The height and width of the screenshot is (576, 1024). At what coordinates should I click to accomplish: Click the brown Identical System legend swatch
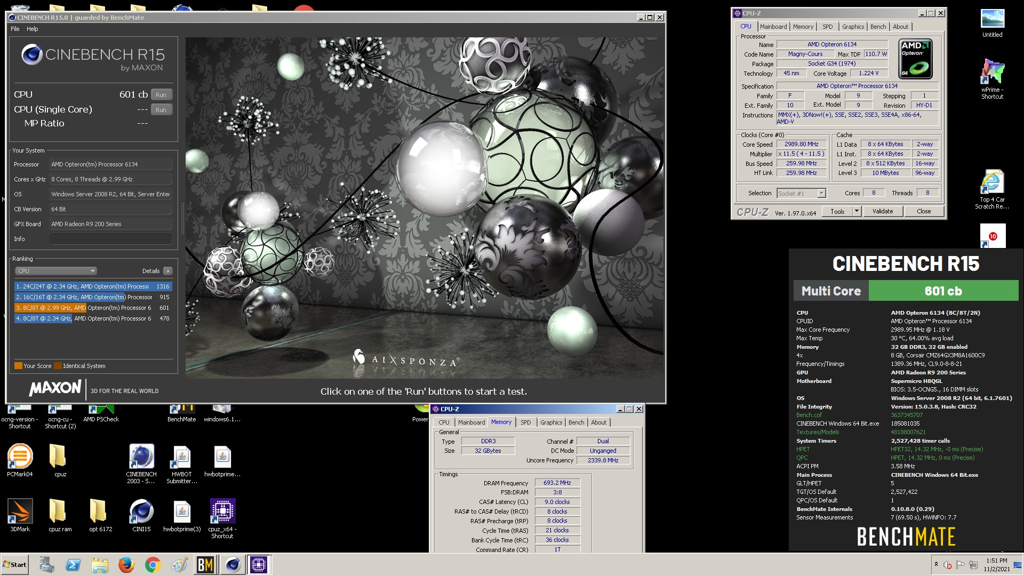[x=58, y=366]
